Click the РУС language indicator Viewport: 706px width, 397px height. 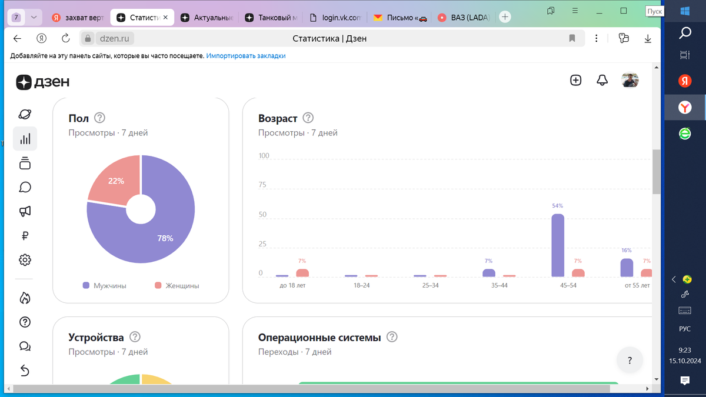(x=685, y=329)
